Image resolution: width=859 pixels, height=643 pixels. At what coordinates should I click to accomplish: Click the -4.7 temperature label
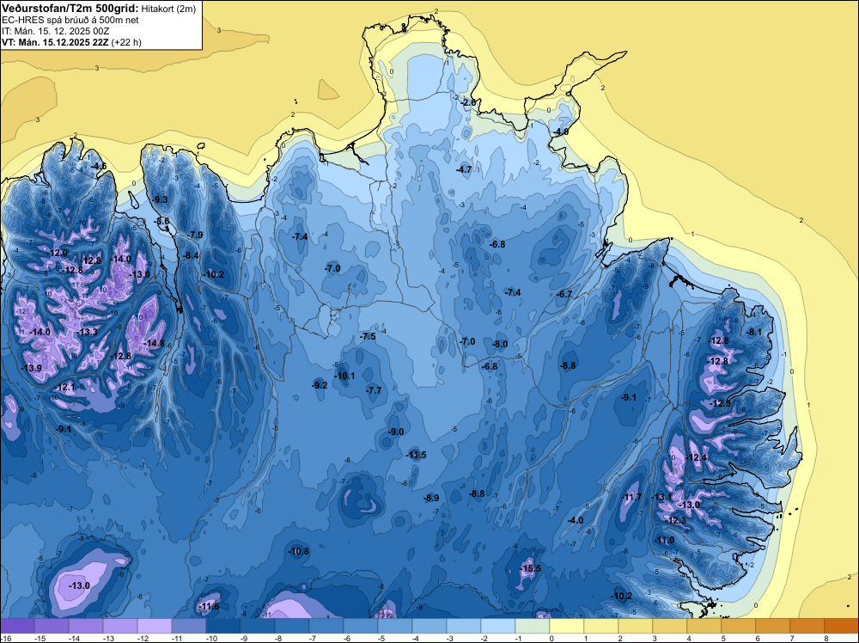click(464, 170)
